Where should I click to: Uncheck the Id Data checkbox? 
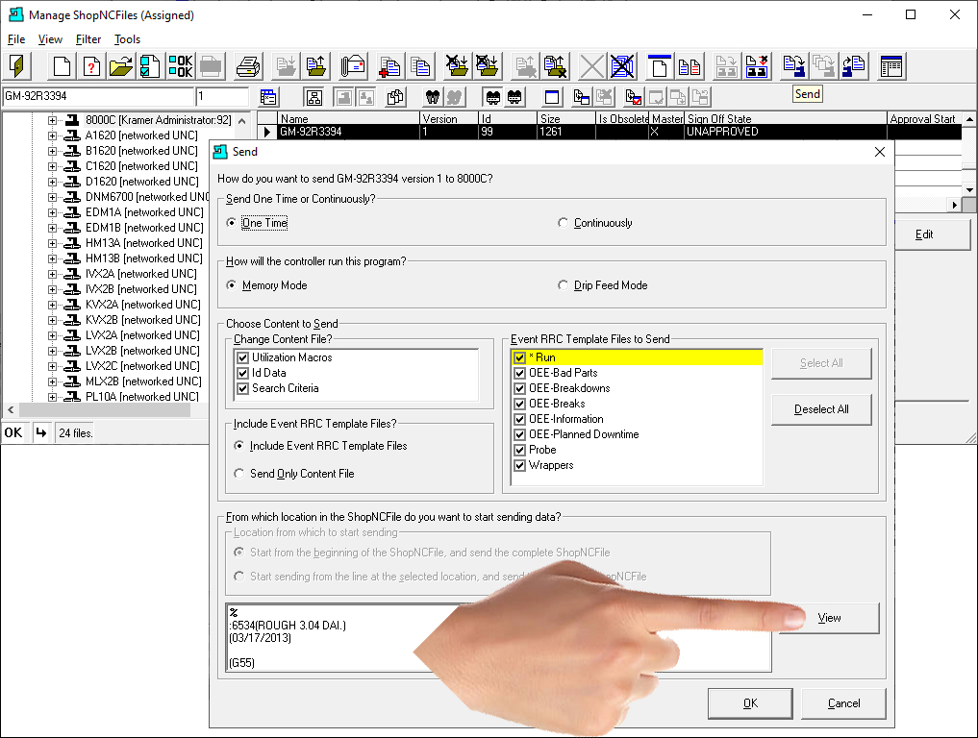pyautogui.click(x=243, y=374)
